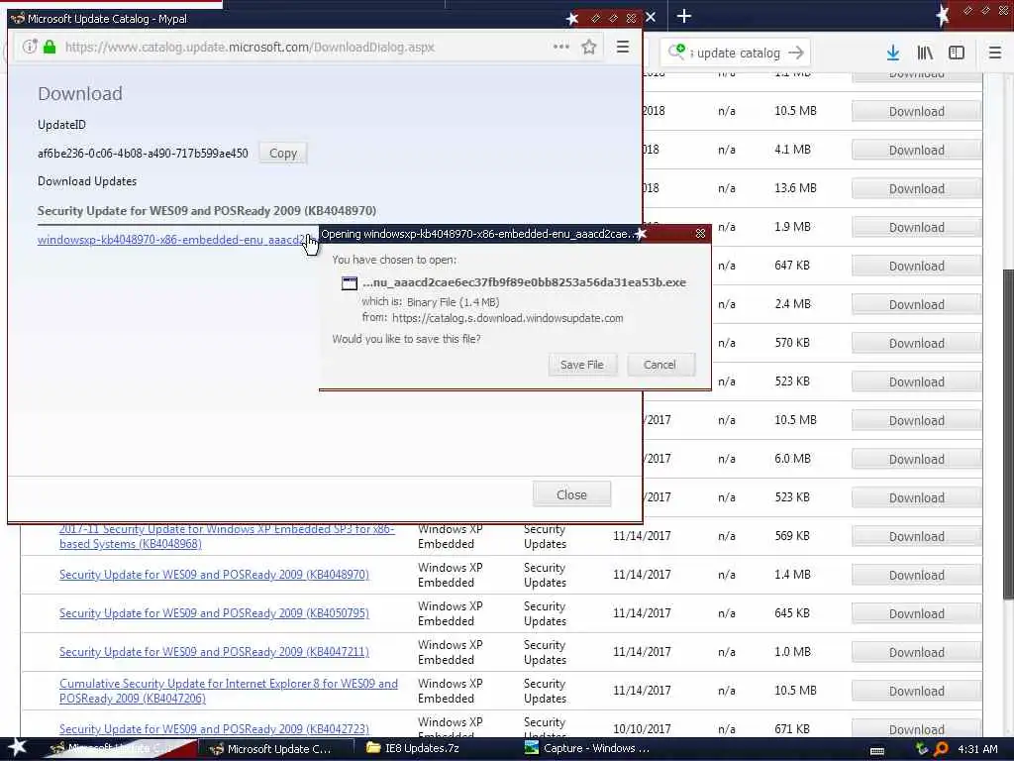The height and width of the screenshot is (761, 1014).
Task: Open the popup window hamburger menu
Action: click(622, 47)
